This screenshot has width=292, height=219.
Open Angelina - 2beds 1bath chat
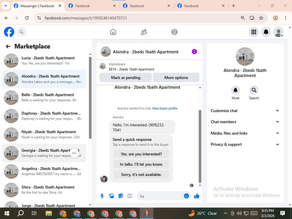click(44, 171)
